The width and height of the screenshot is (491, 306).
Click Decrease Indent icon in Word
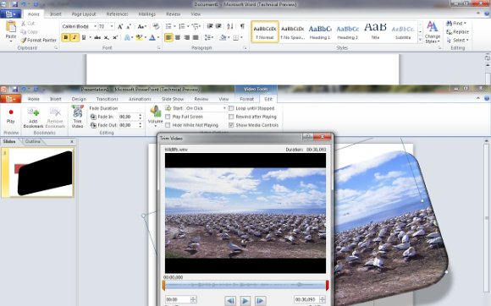(x=210, y=26)
